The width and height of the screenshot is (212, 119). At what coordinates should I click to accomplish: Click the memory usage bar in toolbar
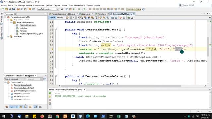[x=133, y=9]
